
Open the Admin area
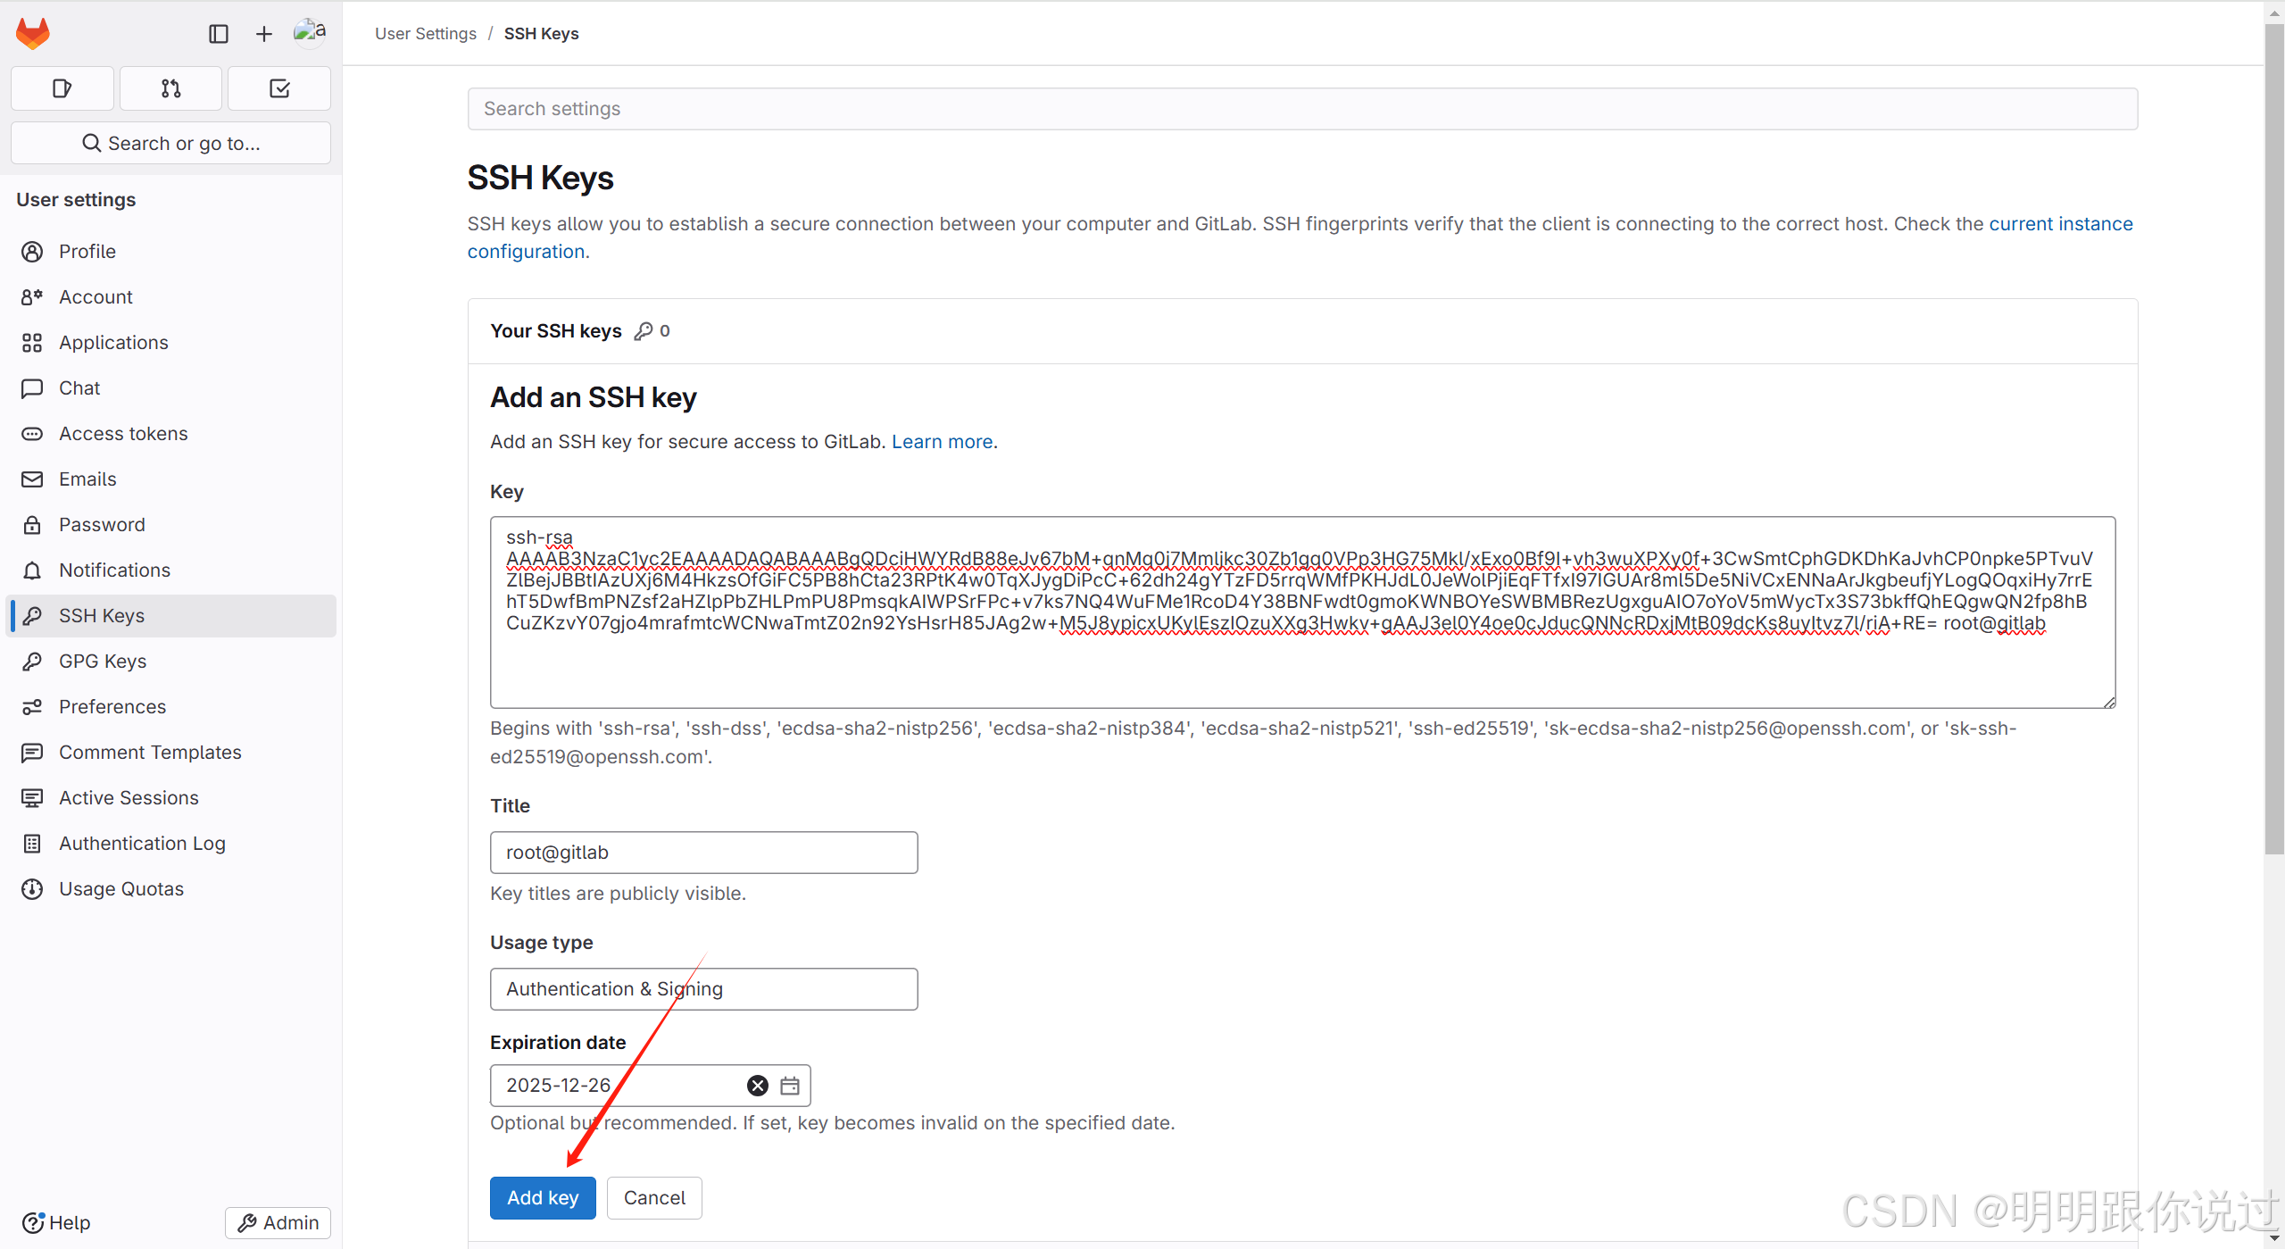tap(278, 1222)
